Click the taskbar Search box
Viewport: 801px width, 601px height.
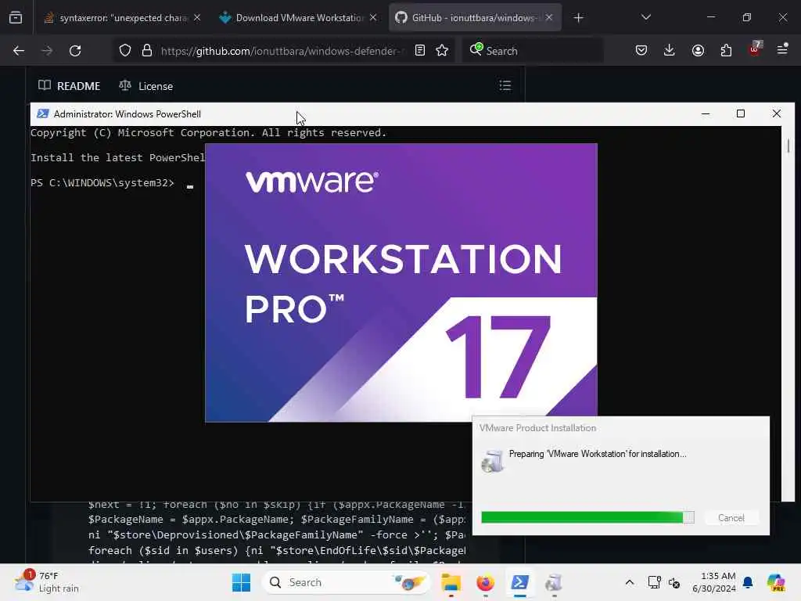(x=345, y=582)
